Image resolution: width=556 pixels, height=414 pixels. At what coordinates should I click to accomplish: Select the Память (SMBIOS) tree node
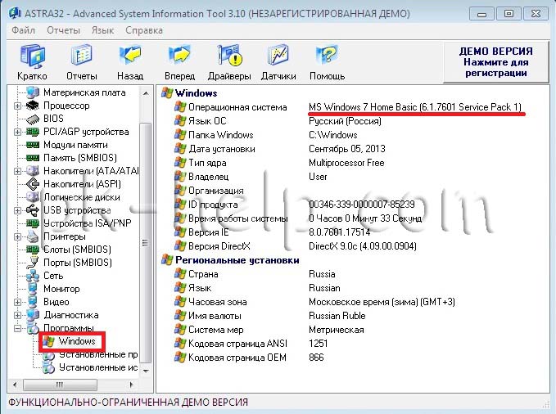79,158
